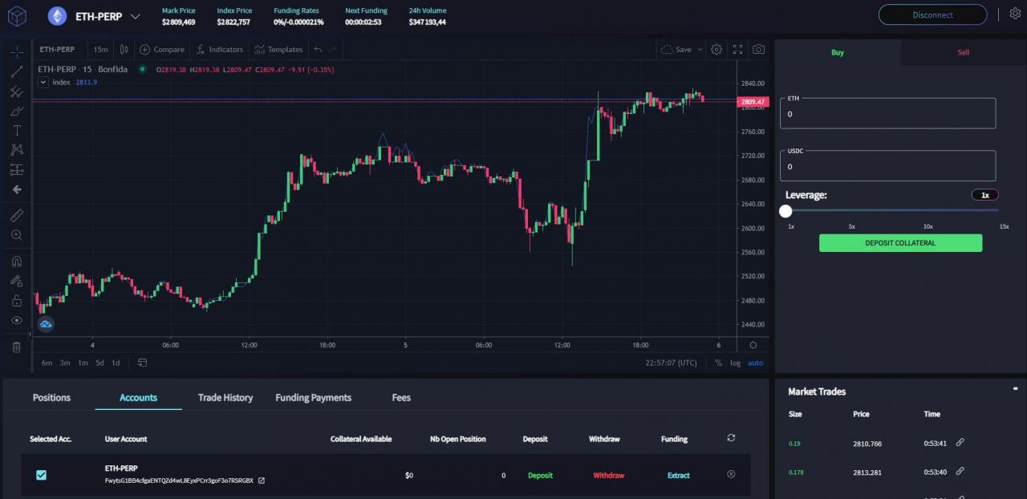The width and height of the screenshot is (1027, 499).
Task: Click the Deposit Collateral button
Action: [x=900, y=243]
